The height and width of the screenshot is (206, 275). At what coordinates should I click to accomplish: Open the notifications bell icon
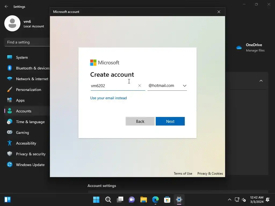click(x=268, y=200)
